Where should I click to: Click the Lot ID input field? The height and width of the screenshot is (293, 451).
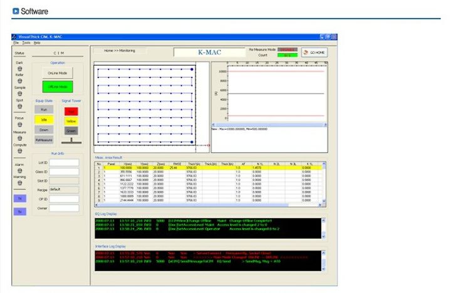click(x=64, y=163)
